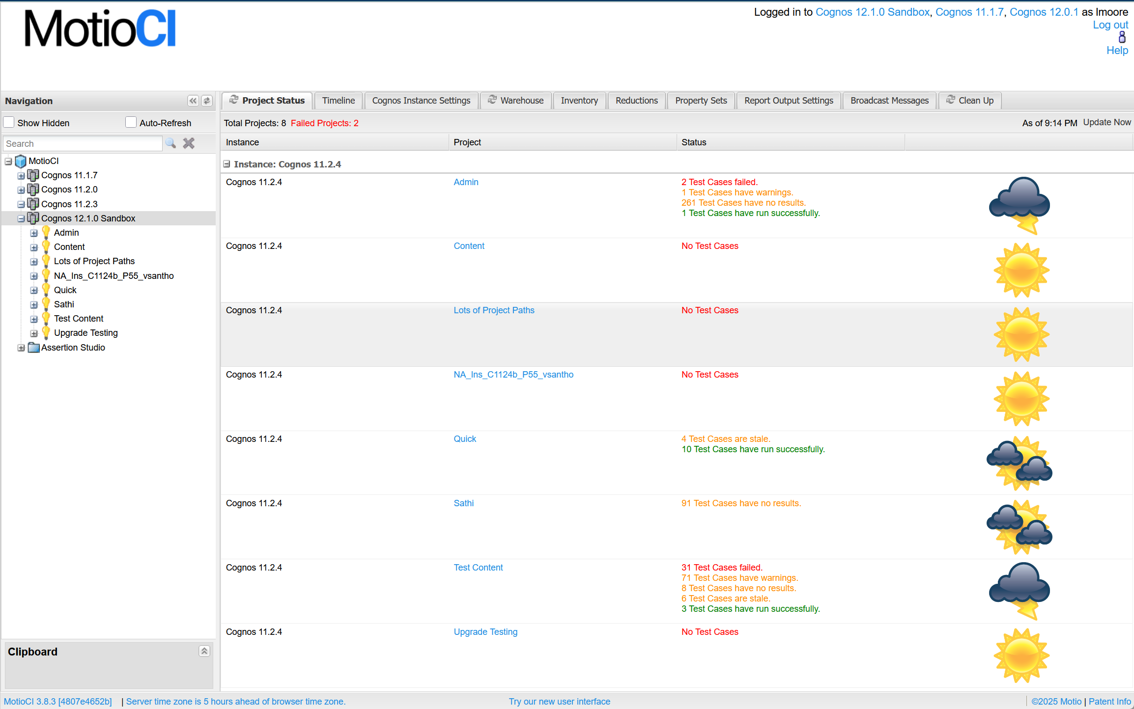Image resolution: width=1134 pixels, height=709 pixels.
Task: Click the clear search X icon
Action: 189,143
